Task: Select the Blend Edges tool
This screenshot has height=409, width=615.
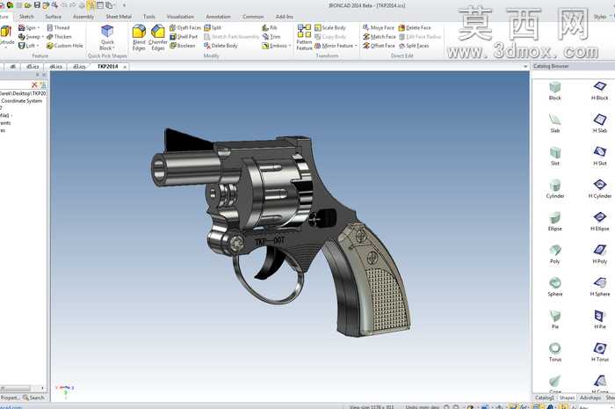Action: [x=139, y=38]
